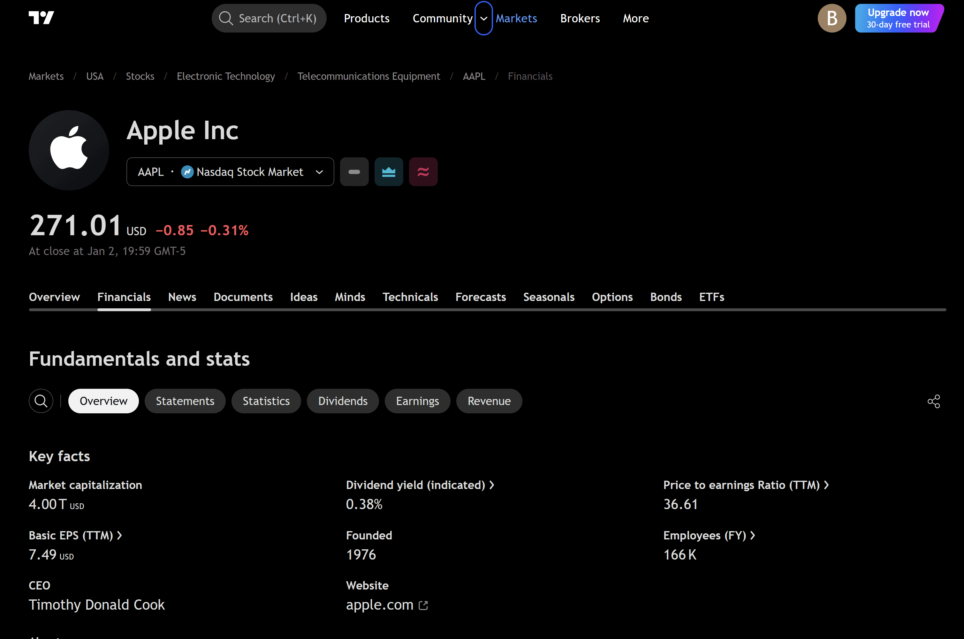Screen dimensions: 964x639
Task: Select the Statements filter pill
Action: 185,401
